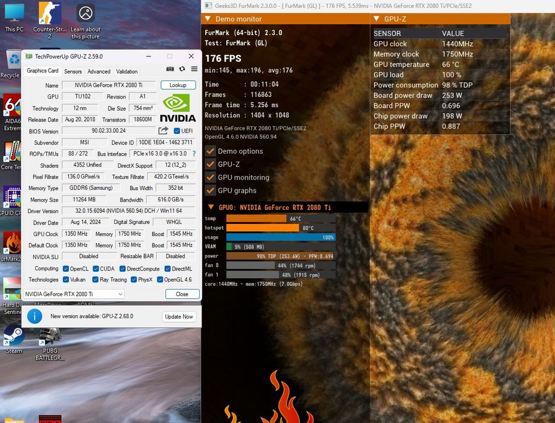Launch Counter-Strike 2 desktop shortcut
The height and width of the screenshot is (423, 555).
tap(50, 19)
